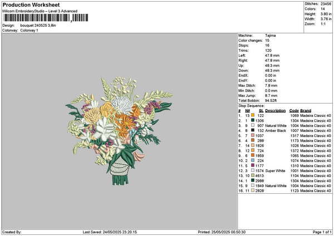The image size is (334, 236).
Task: Select the pink swatch for stop 5
Action: coord(253,136)
